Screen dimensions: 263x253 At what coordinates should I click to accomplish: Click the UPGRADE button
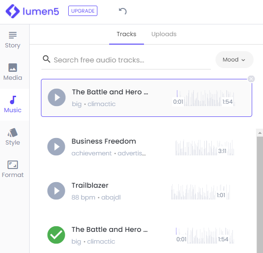point(83,11)
